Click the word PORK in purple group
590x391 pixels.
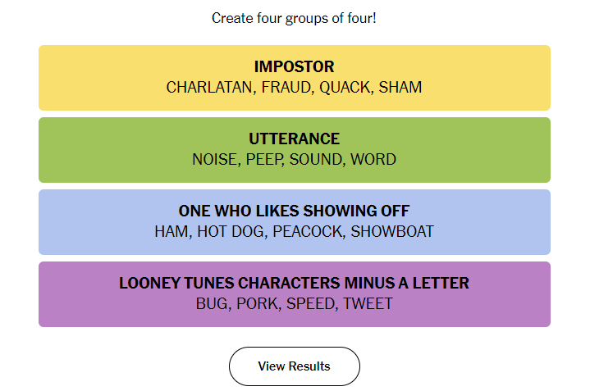[257, 304]
